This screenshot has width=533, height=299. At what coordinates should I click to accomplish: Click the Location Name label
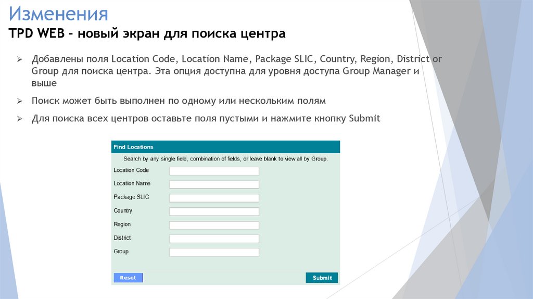pos(132,184)
